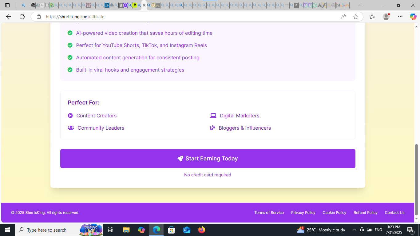The image size is (420, 236).
Task: Click the scrollbar up arrow
Action: [x=417, y=26]
